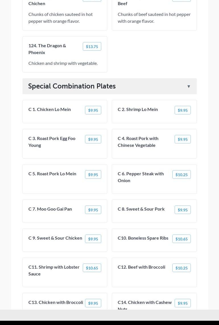
Task: Open the C 8. Sweet & Sour Pork title
Action: click(141, 209)
